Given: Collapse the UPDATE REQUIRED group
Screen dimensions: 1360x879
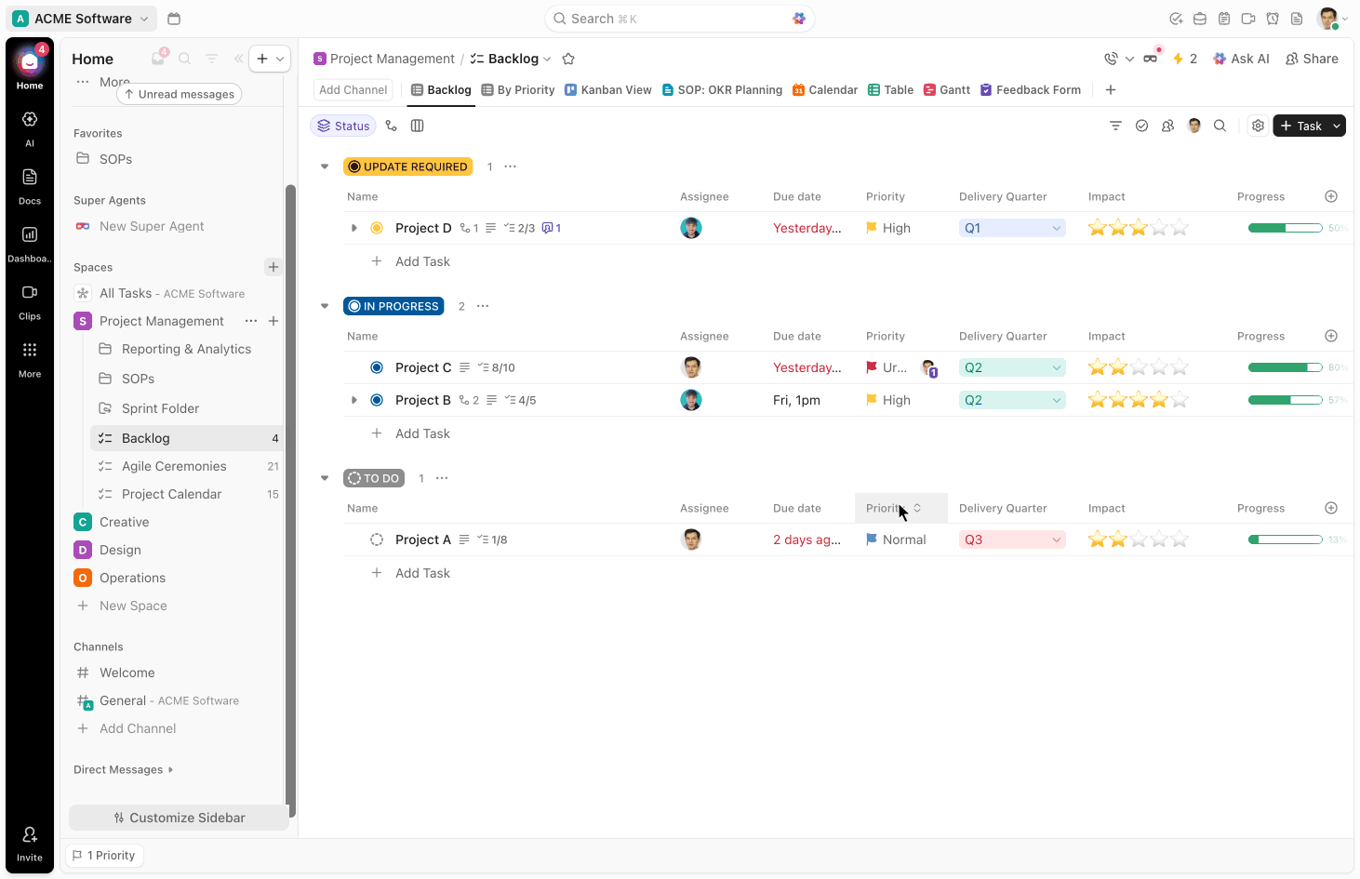Looking at the screenshot, I should [324, 166].
